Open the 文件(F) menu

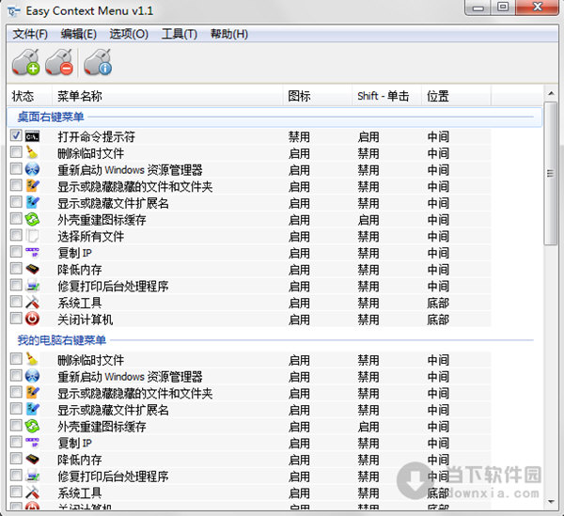30,34
